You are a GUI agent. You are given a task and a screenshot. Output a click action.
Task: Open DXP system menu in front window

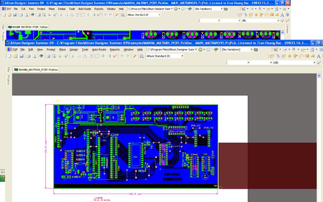coord(13,50)
